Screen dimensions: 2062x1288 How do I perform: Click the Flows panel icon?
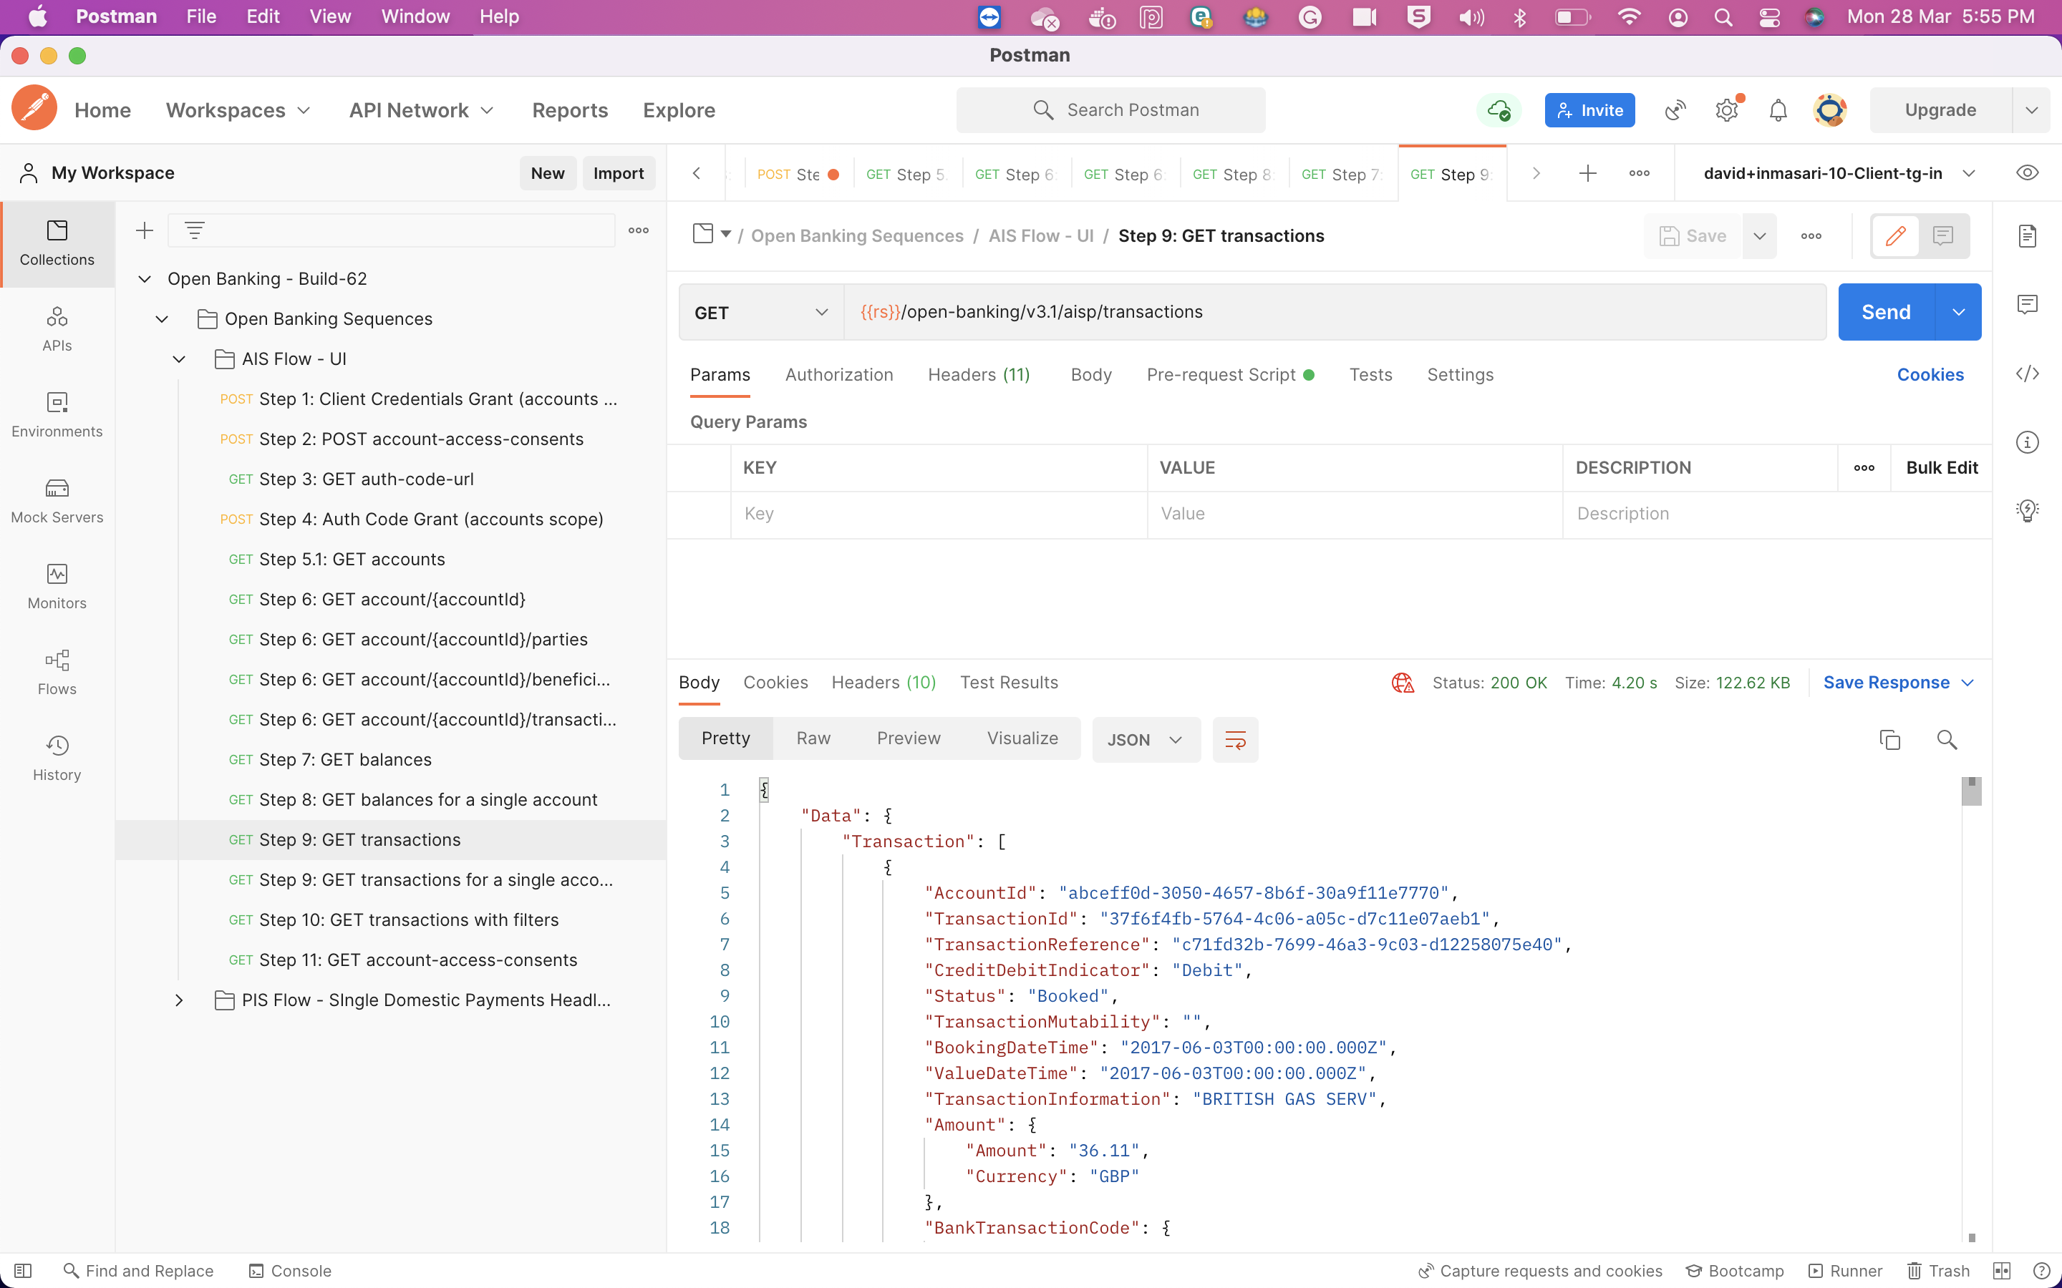pos(58,669)
